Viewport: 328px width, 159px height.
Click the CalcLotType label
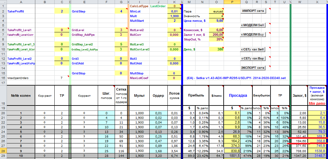click(139, 6)
